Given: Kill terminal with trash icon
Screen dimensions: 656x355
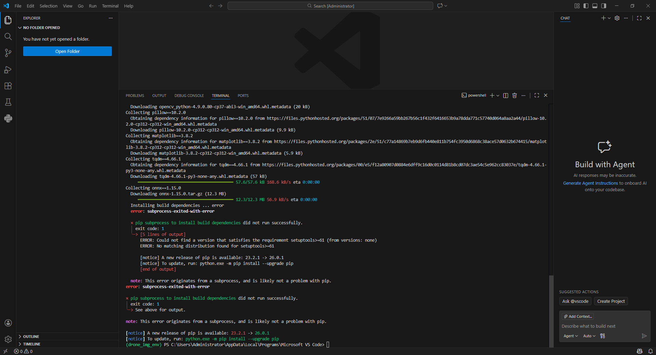Looking at the screenshot, I should pyautogui.click(x=515, y=96).
